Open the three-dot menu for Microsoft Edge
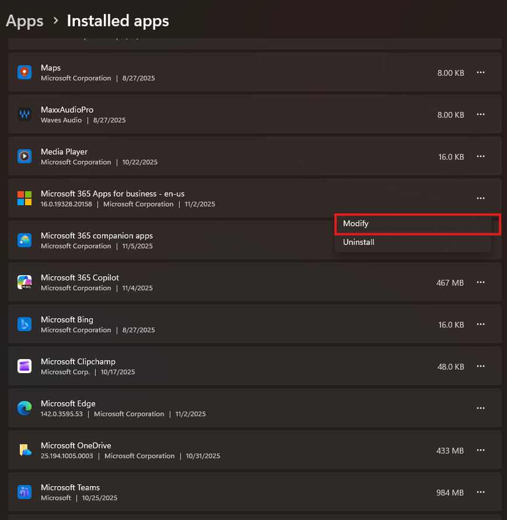The width and height of the screenshot is (507, 520). 481,408
